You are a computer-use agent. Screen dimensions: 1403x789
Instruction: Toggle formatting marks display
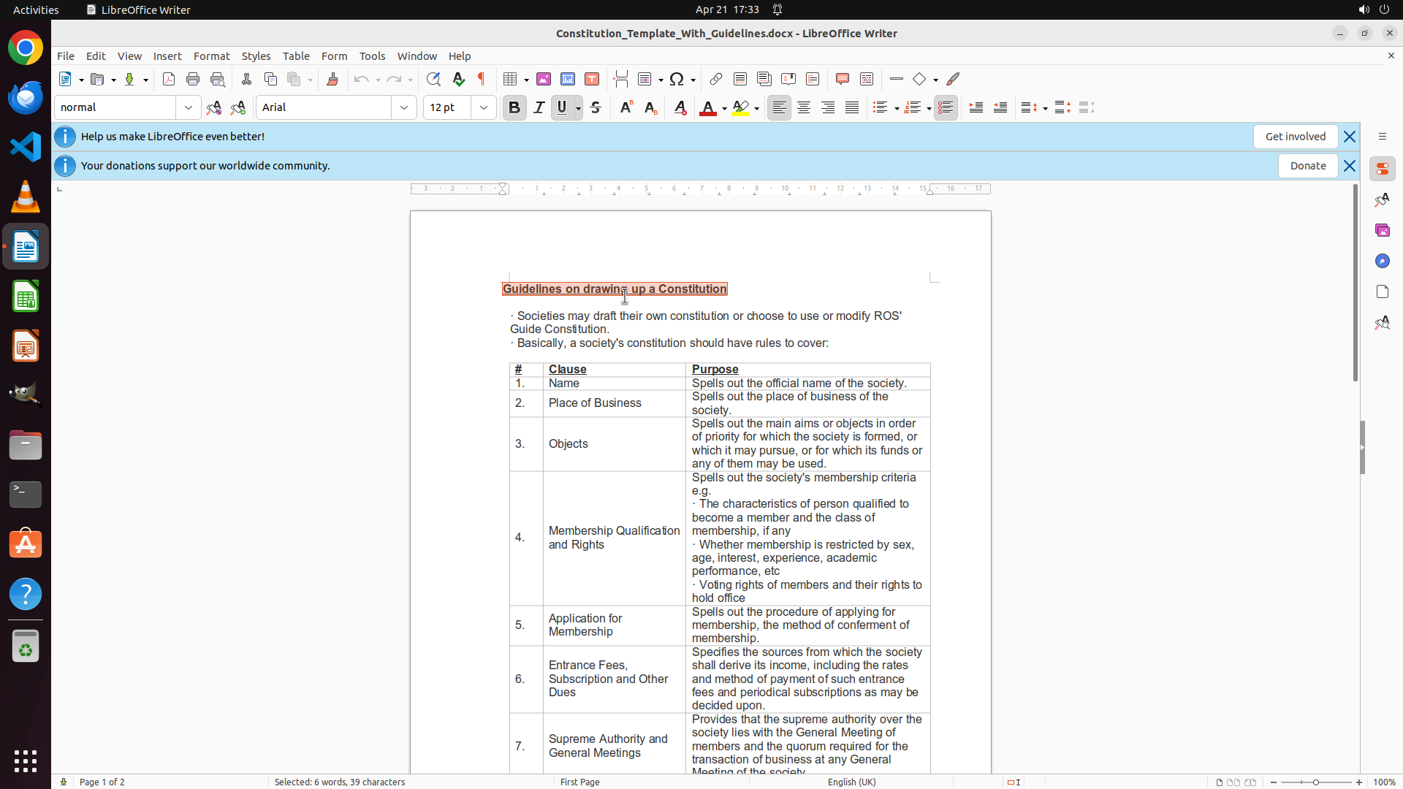(482, 79)
